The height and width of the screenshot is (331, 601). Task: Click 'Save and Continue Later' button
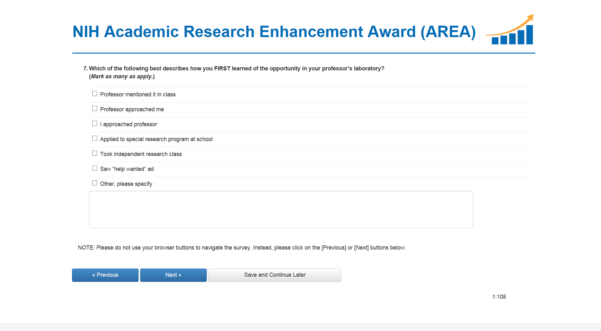pos(275,275)
